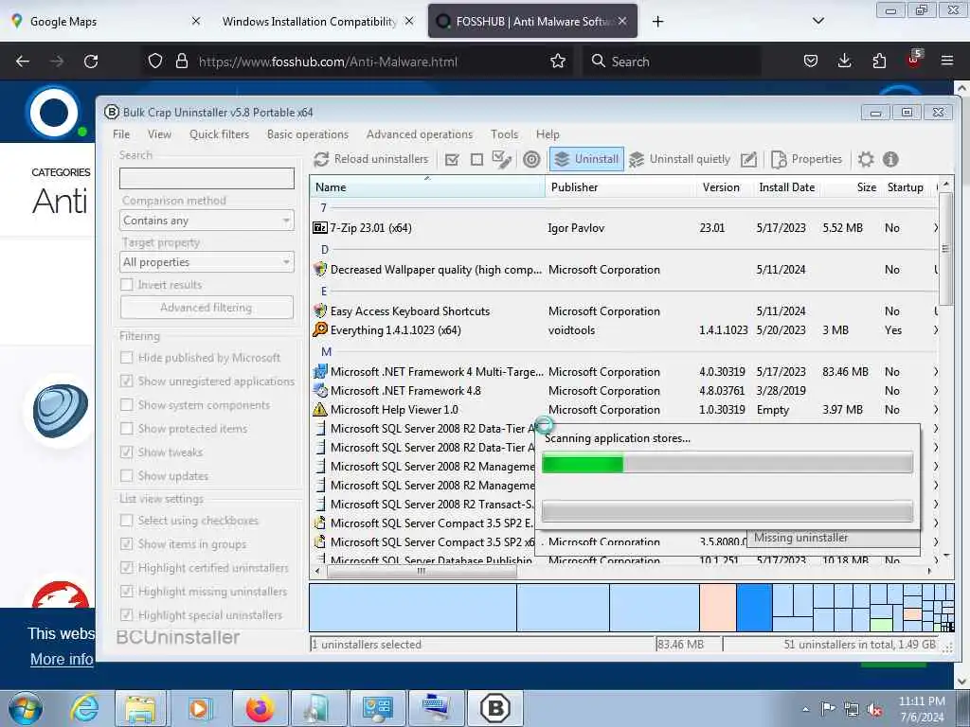Open Quick filters menu
Screen dimensions: 970x727
219,134
